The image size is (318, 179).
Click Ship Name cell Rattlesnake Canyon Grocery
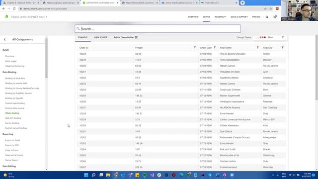click(x=235, y=137)
